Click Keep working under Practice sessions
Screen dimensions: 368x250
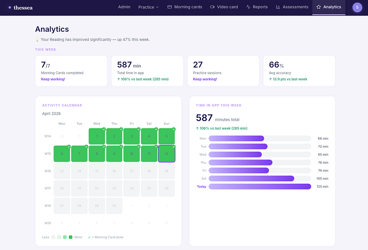click(205, 79)
